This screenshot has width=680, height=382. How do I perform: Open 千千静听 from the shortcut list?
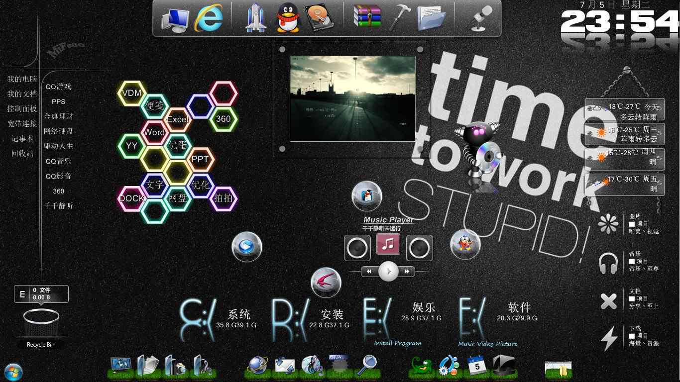pyautogui.click(x=58, y=206)
